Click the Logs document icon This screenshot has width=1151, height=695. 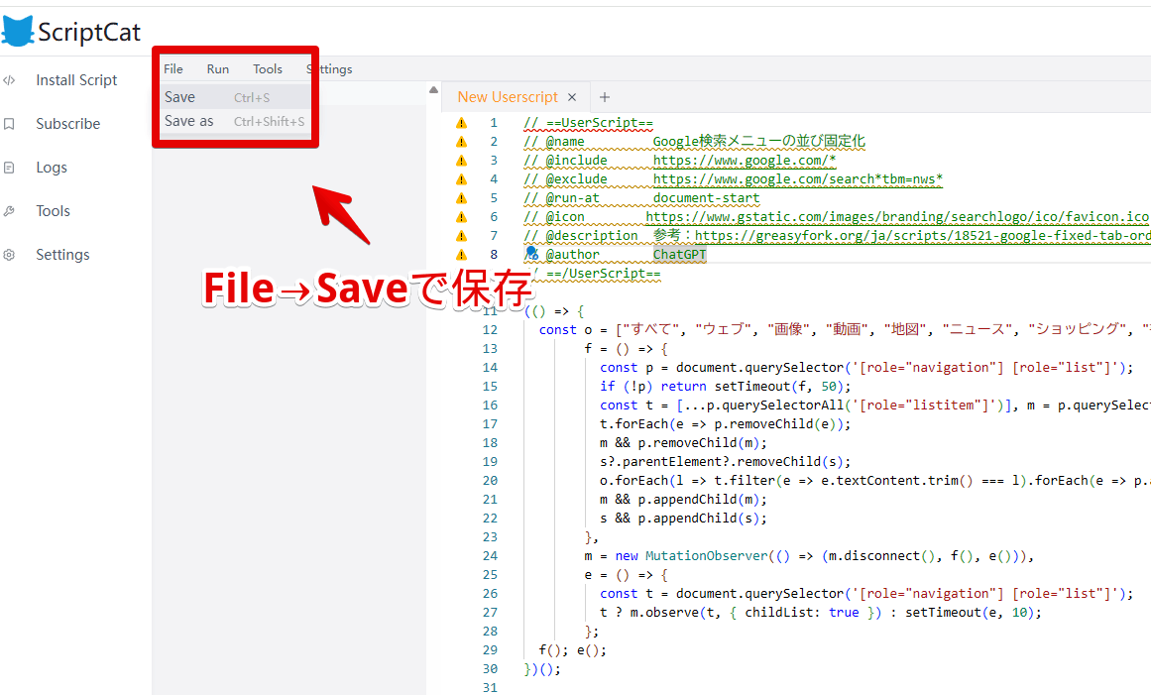pyautogui.click(x=9, y=169)
